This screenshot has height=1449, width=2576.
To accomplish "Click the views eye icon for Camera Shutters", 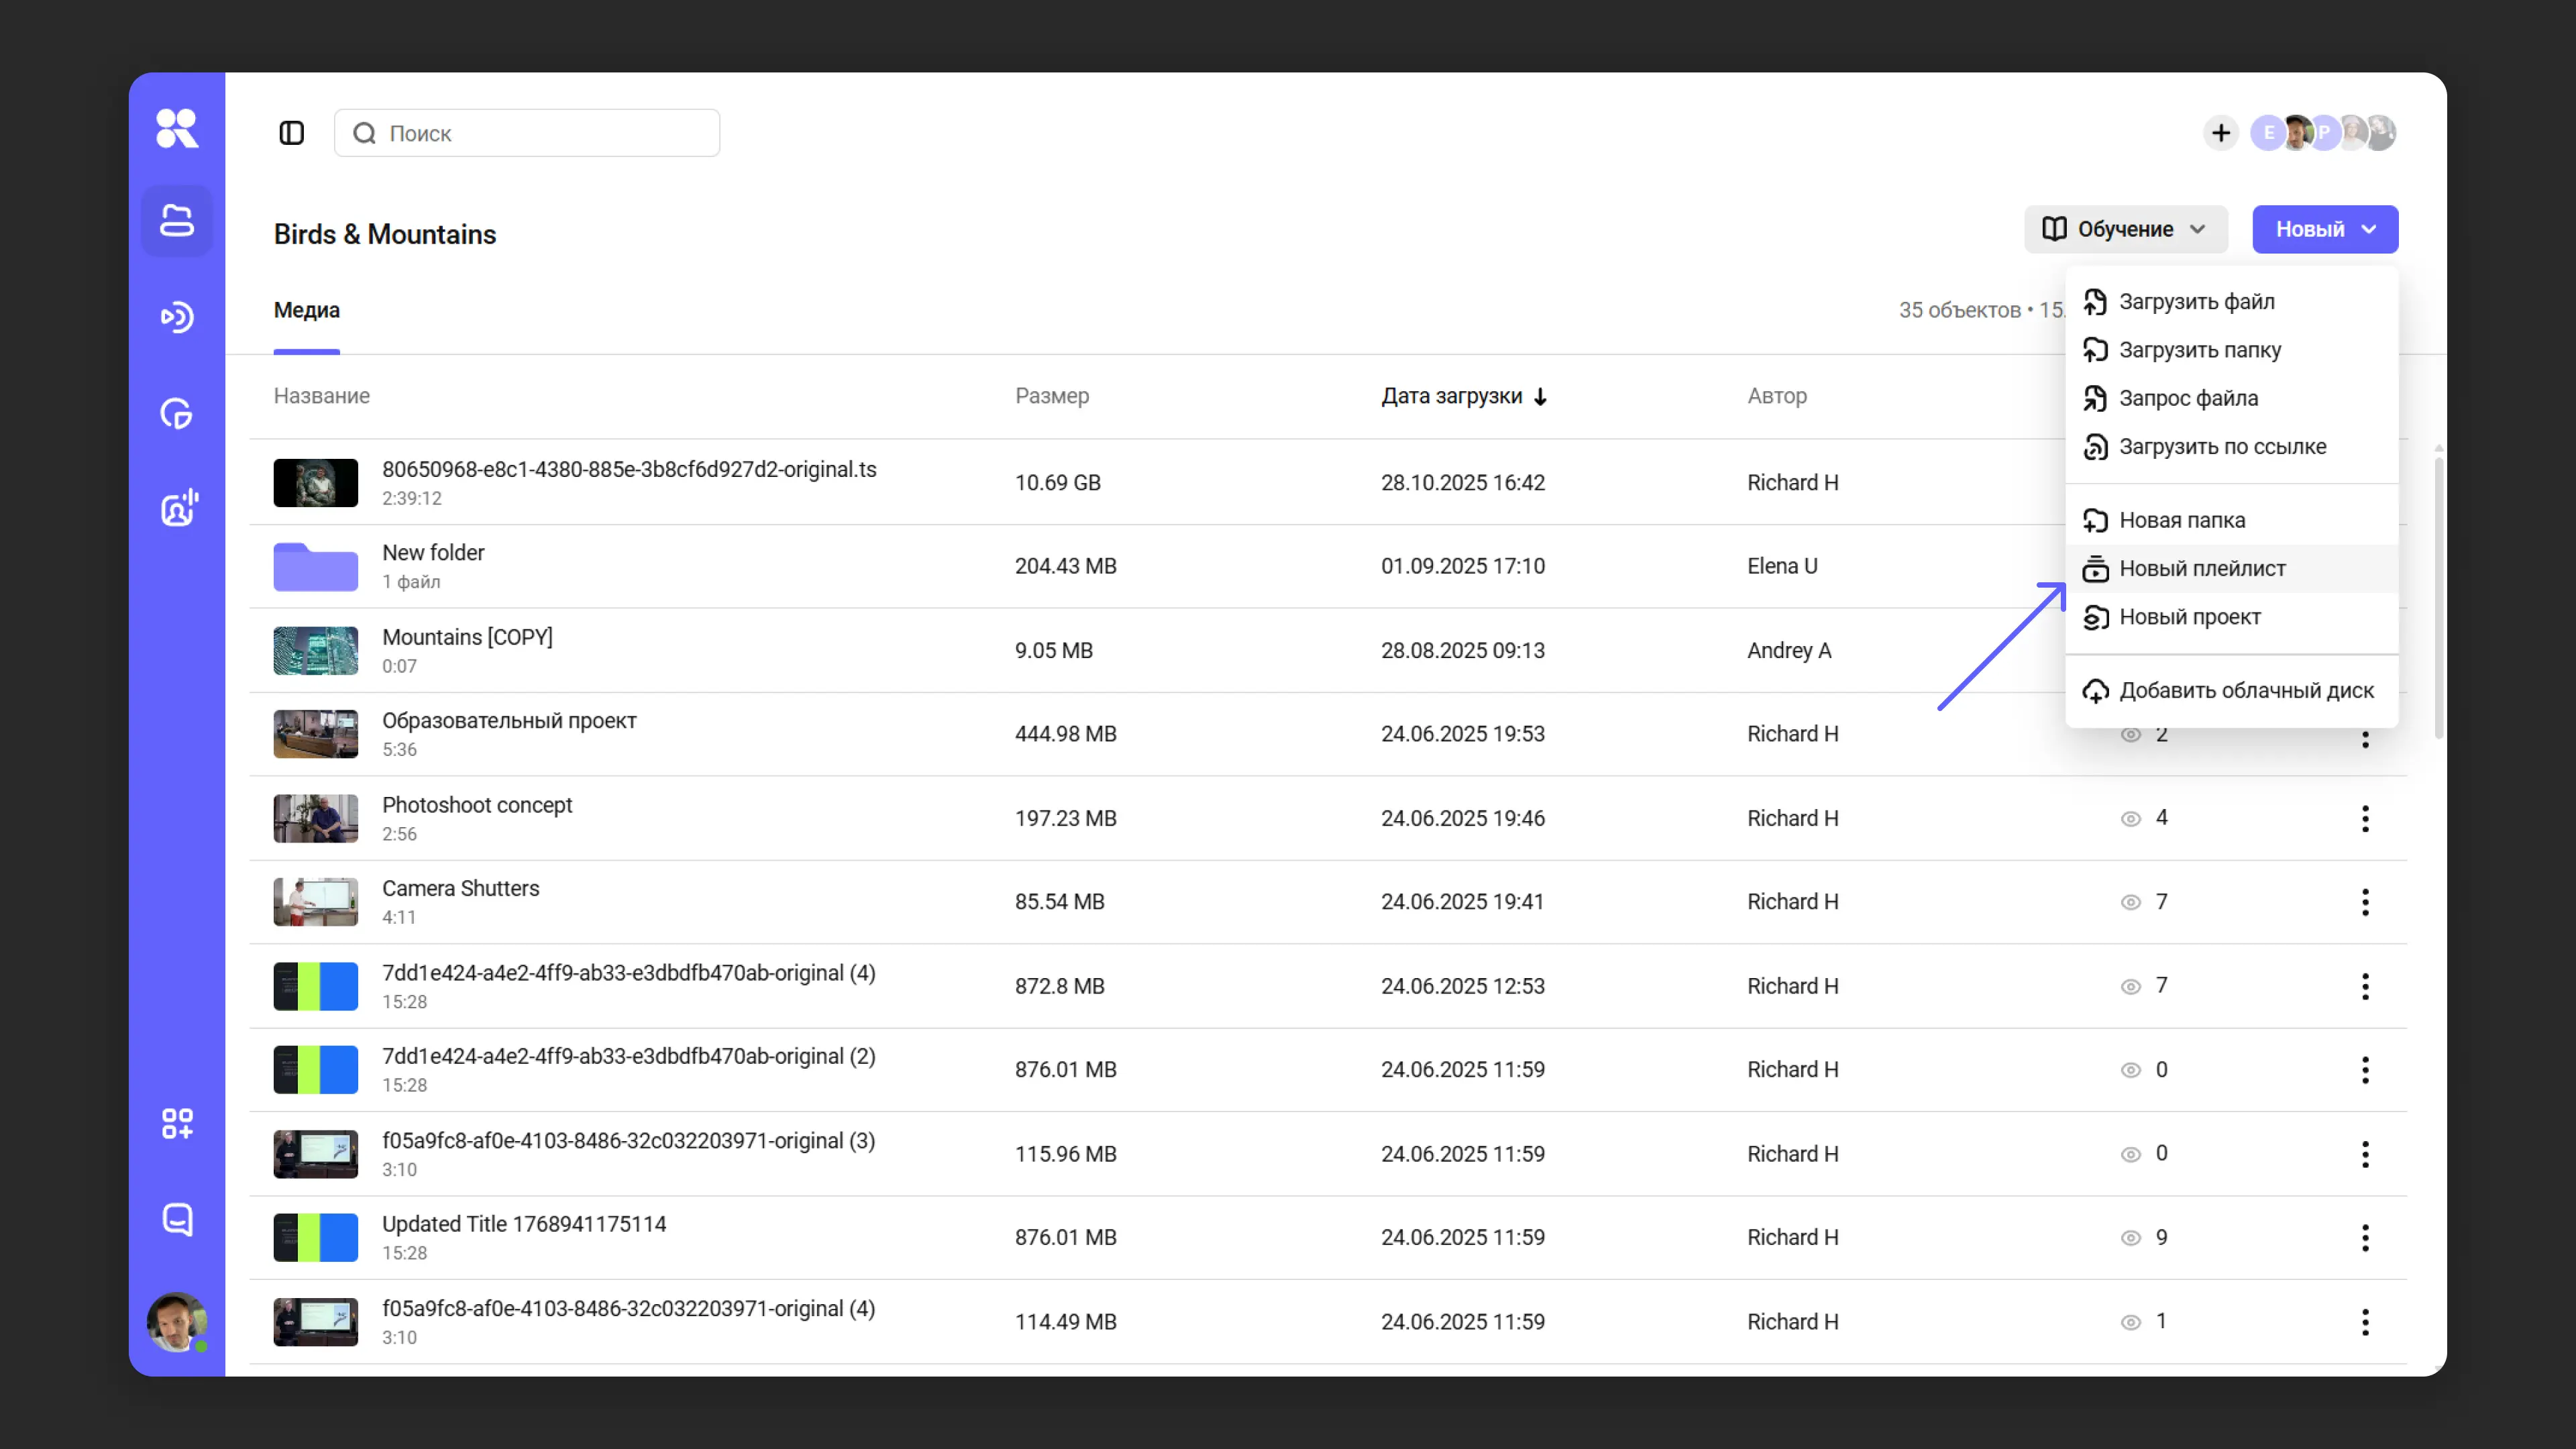I will [2131, 902].
